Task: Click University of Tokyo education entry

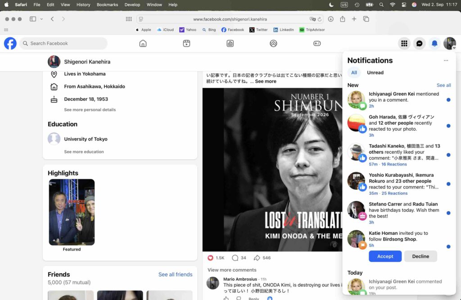Action: coord(86,139)
